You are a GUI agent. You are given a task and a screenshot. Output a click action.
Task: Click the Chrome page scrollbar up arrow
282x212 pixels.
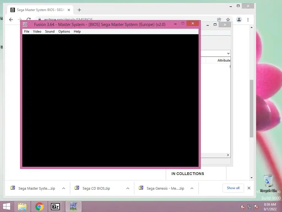pos(251,27)
